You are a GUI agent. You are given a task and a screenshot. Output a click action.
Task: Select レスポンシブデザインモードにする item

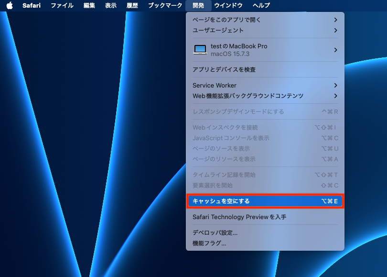pyautogui.click(x=265, y=111)
